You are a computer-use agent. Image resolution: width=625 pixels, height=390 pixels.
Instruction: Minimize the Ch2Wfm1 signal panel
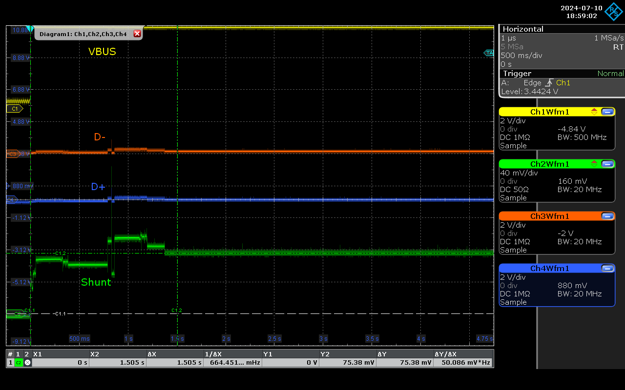(x=607, y=164)
